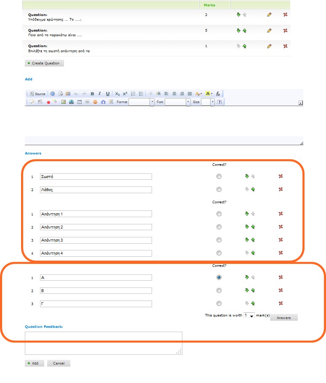This screenshot has width=326, height=383.
Task: Delete the 2-mark question with red X
Action: 285,15
